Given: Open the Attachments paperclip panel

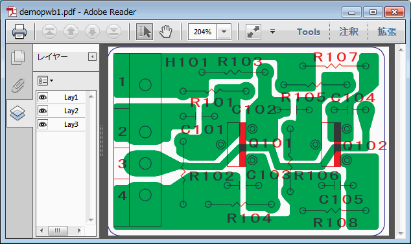Looking at the screenshot, I should (x=18, y=85).
